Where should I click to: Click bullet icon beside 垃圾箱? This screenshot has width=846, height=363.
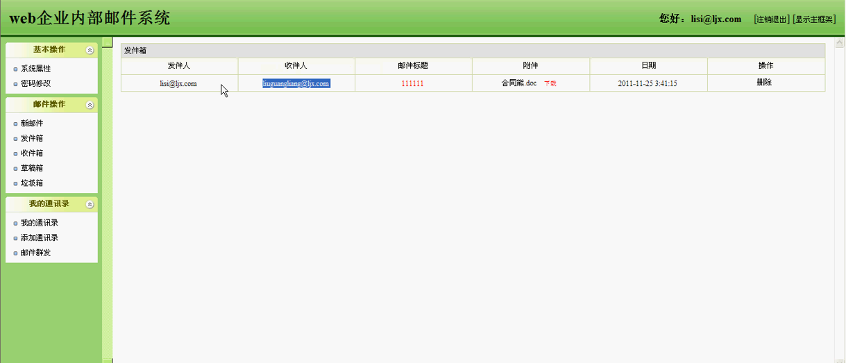(15, 184)
